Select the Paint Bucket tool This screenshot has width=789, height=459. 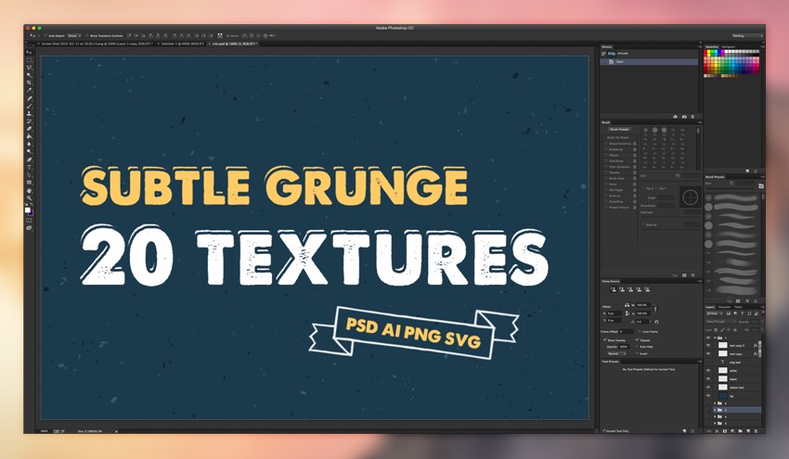[x=29, y=135]
